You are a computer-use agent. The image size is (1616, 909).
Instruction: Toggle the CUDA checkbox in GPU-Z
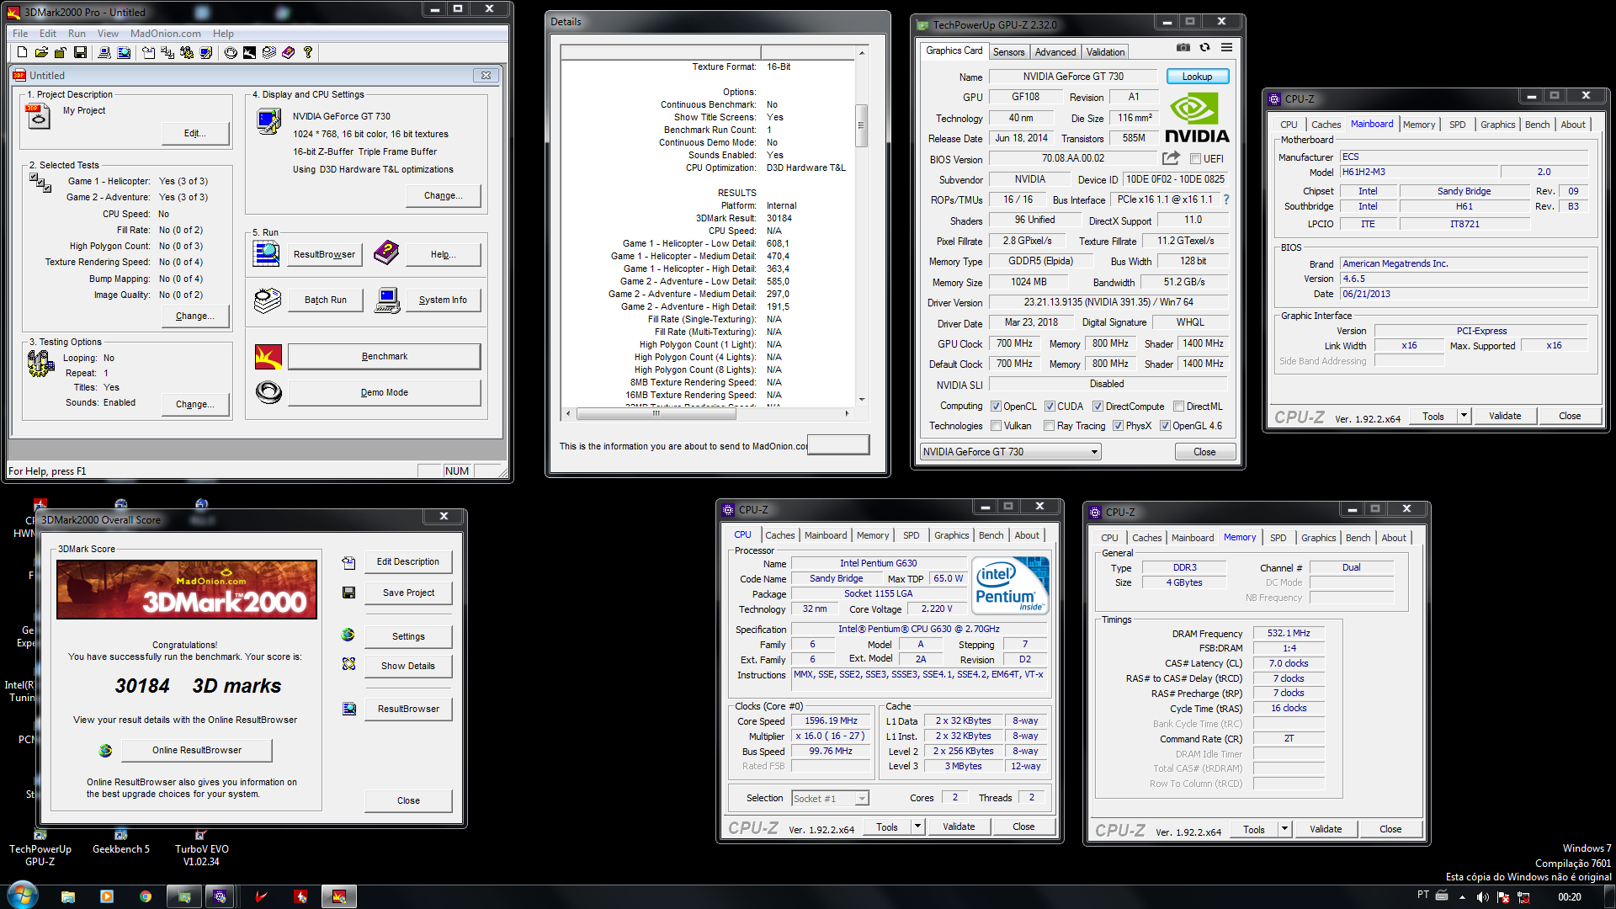[x=1050, y=406]
